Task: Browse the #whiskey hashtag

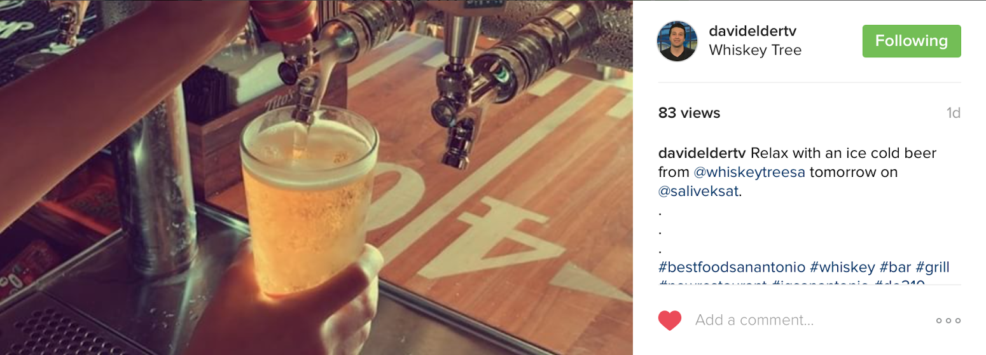Action: 842,267
